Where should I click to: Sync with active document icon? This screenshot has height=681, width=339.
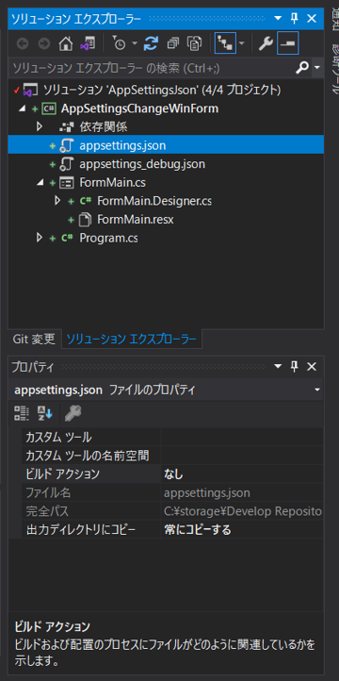pos(151,43)
